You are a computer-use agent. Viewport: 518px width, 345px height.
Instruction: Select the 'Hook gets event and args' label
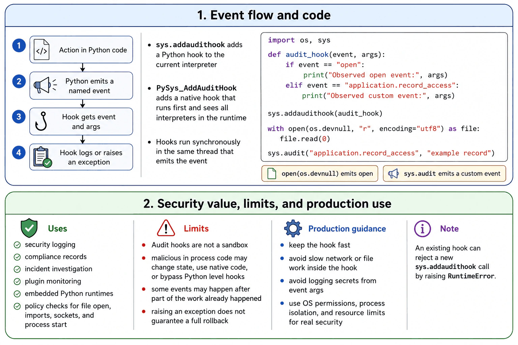89,122
